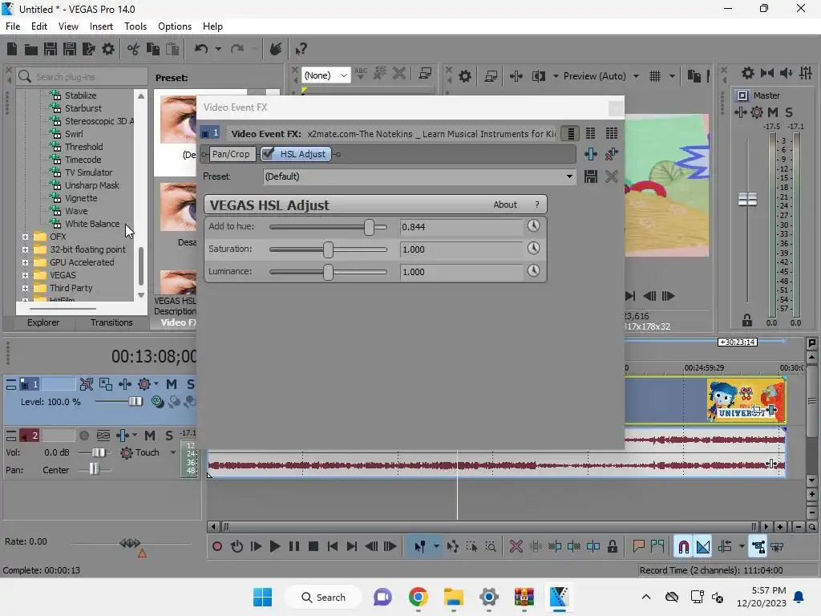821x616 pixels.
Task: Open automation mode Touch dropdown
Action: tap(173, 452)
